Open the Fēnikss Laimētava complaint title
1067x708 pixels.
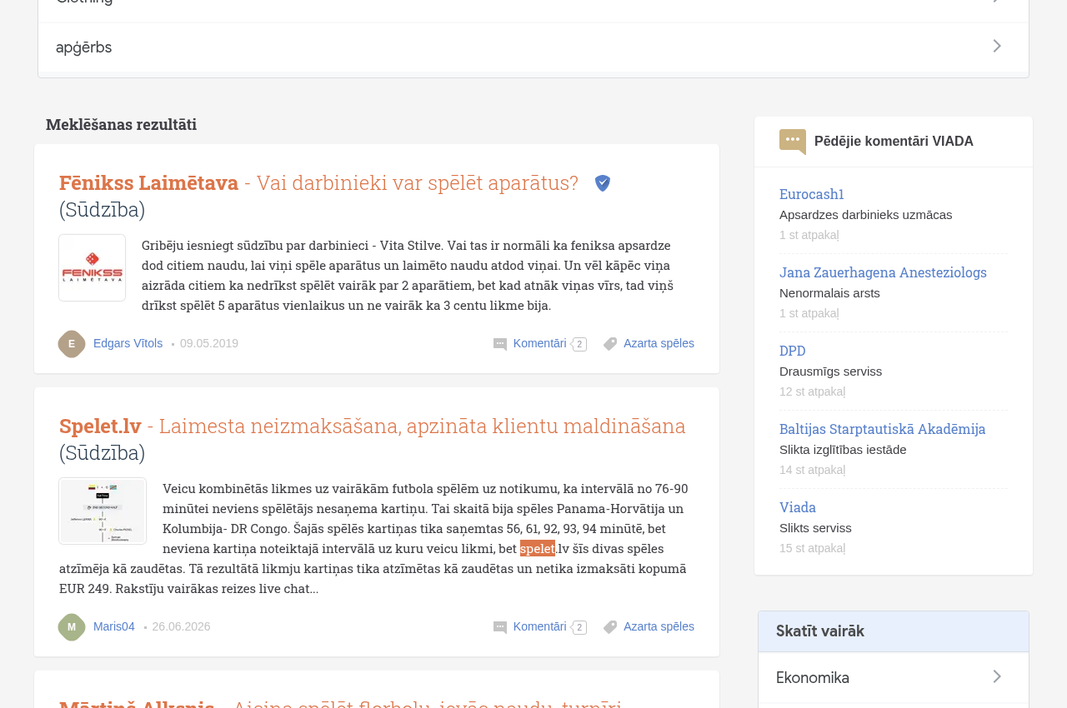[318, 182]
